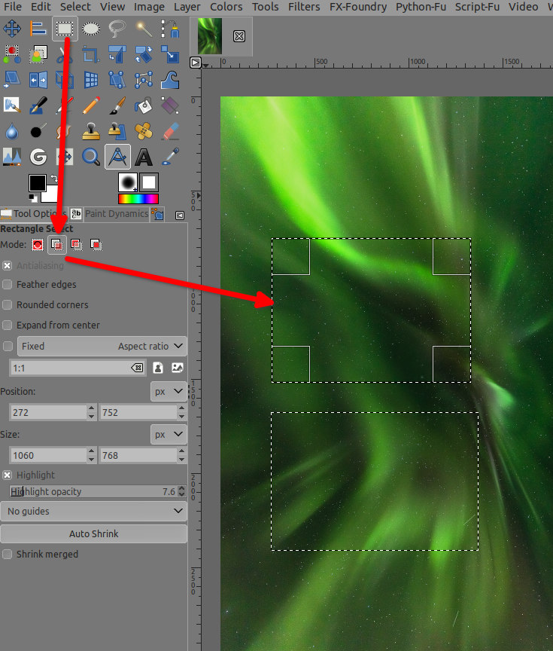Activate the Foreground Select tool
The height and width of the screenshot is (651, 553).
[x=38, y=54]
